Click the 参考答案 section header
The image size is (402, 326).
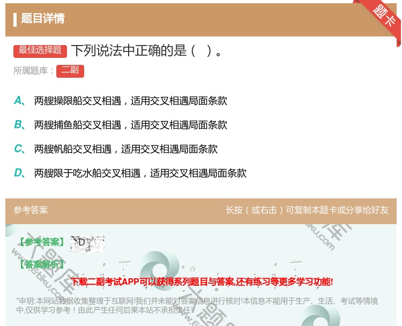click(31, 210)
